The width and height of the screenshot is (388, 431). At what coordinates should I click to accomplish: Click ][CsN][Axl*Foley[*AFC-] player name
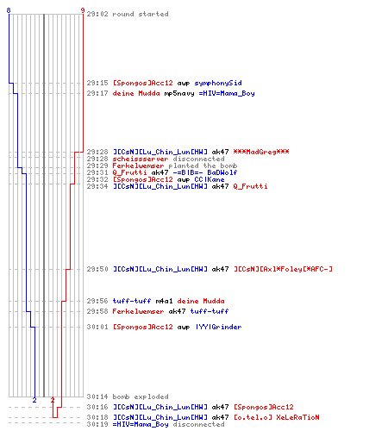pos(283,269)
